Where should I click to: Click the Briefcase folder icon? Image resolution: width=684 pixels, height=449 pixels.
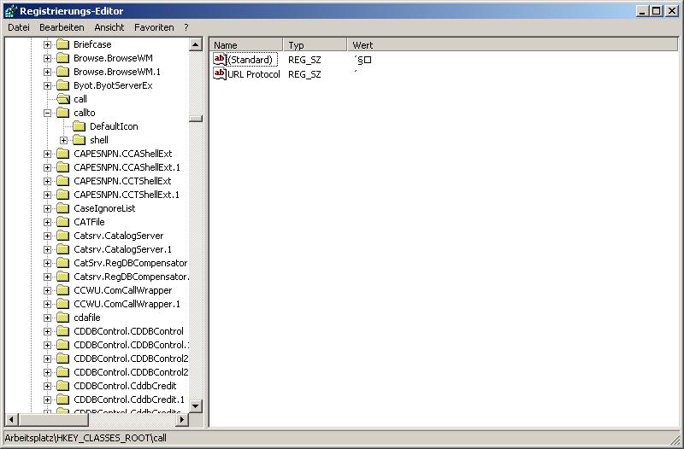click(x=62, y=44)
